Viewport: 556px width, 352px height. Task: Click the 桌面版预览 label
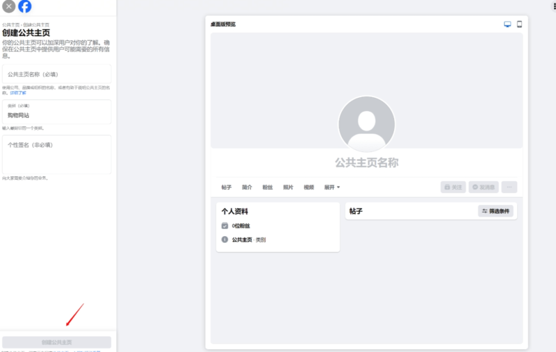coord(223,24)
